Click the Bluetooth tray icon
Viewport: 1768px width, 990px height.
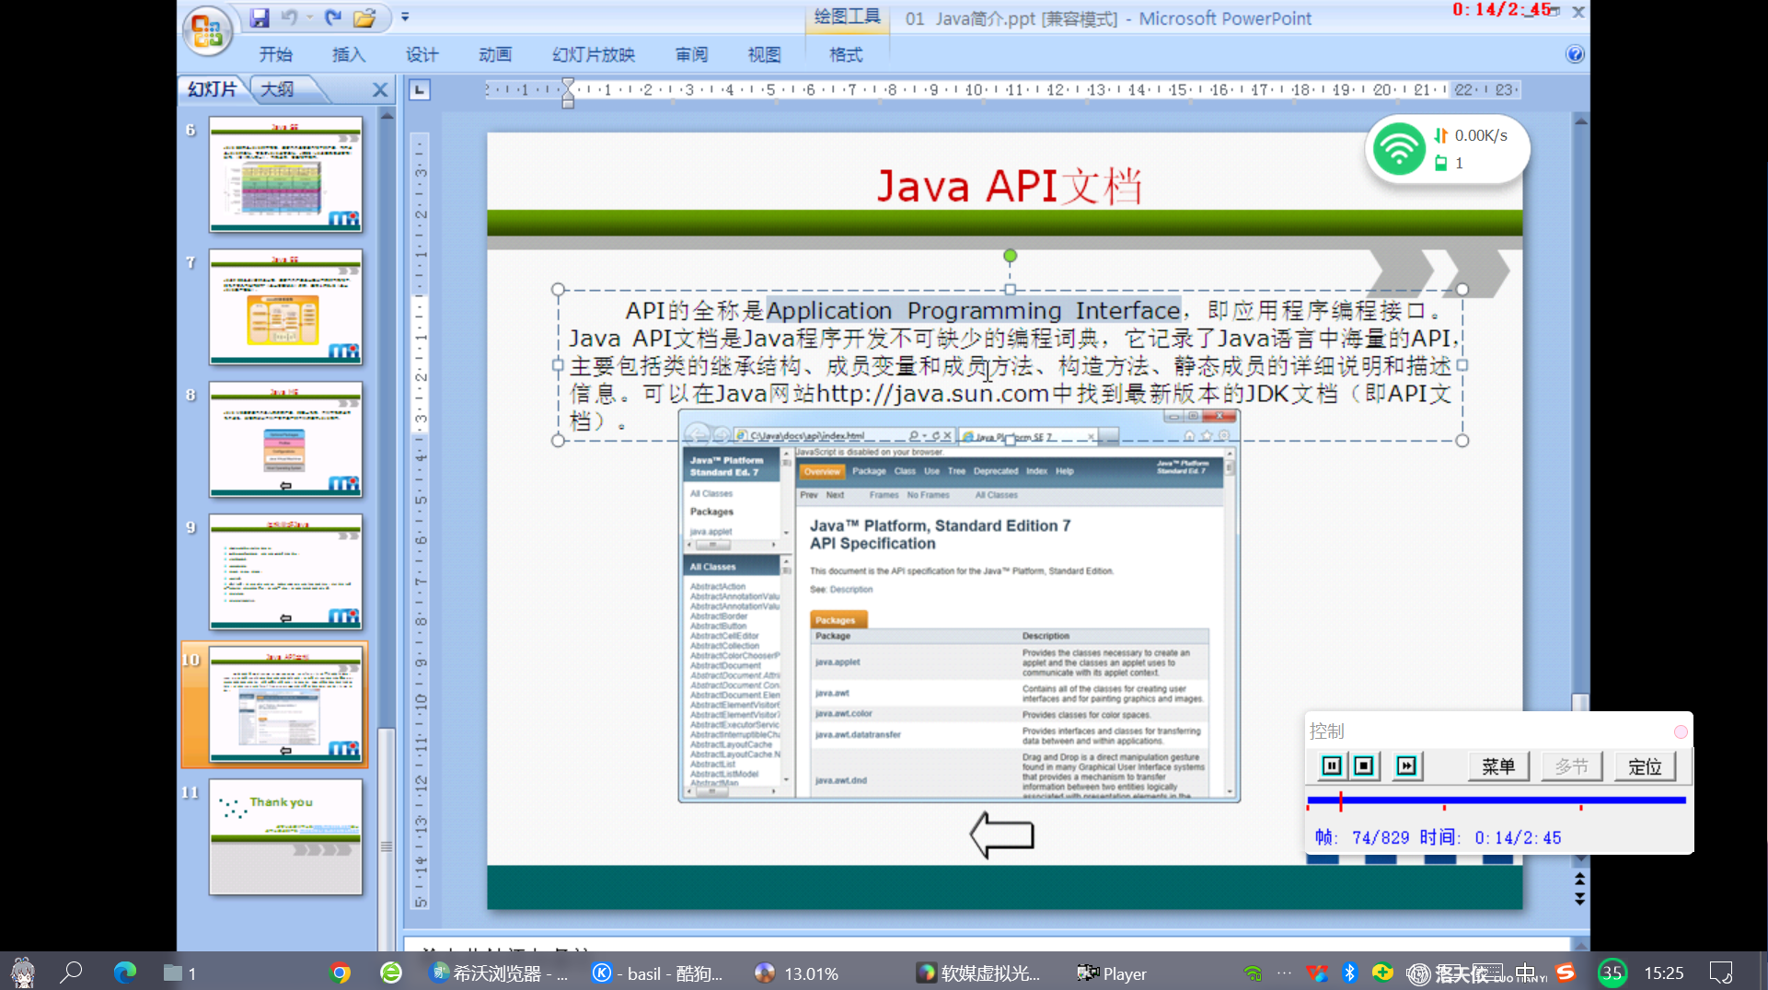[1349, 973]
